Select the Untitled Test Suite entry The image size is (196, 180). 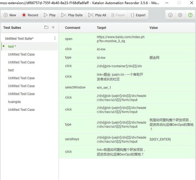point(19,39)
